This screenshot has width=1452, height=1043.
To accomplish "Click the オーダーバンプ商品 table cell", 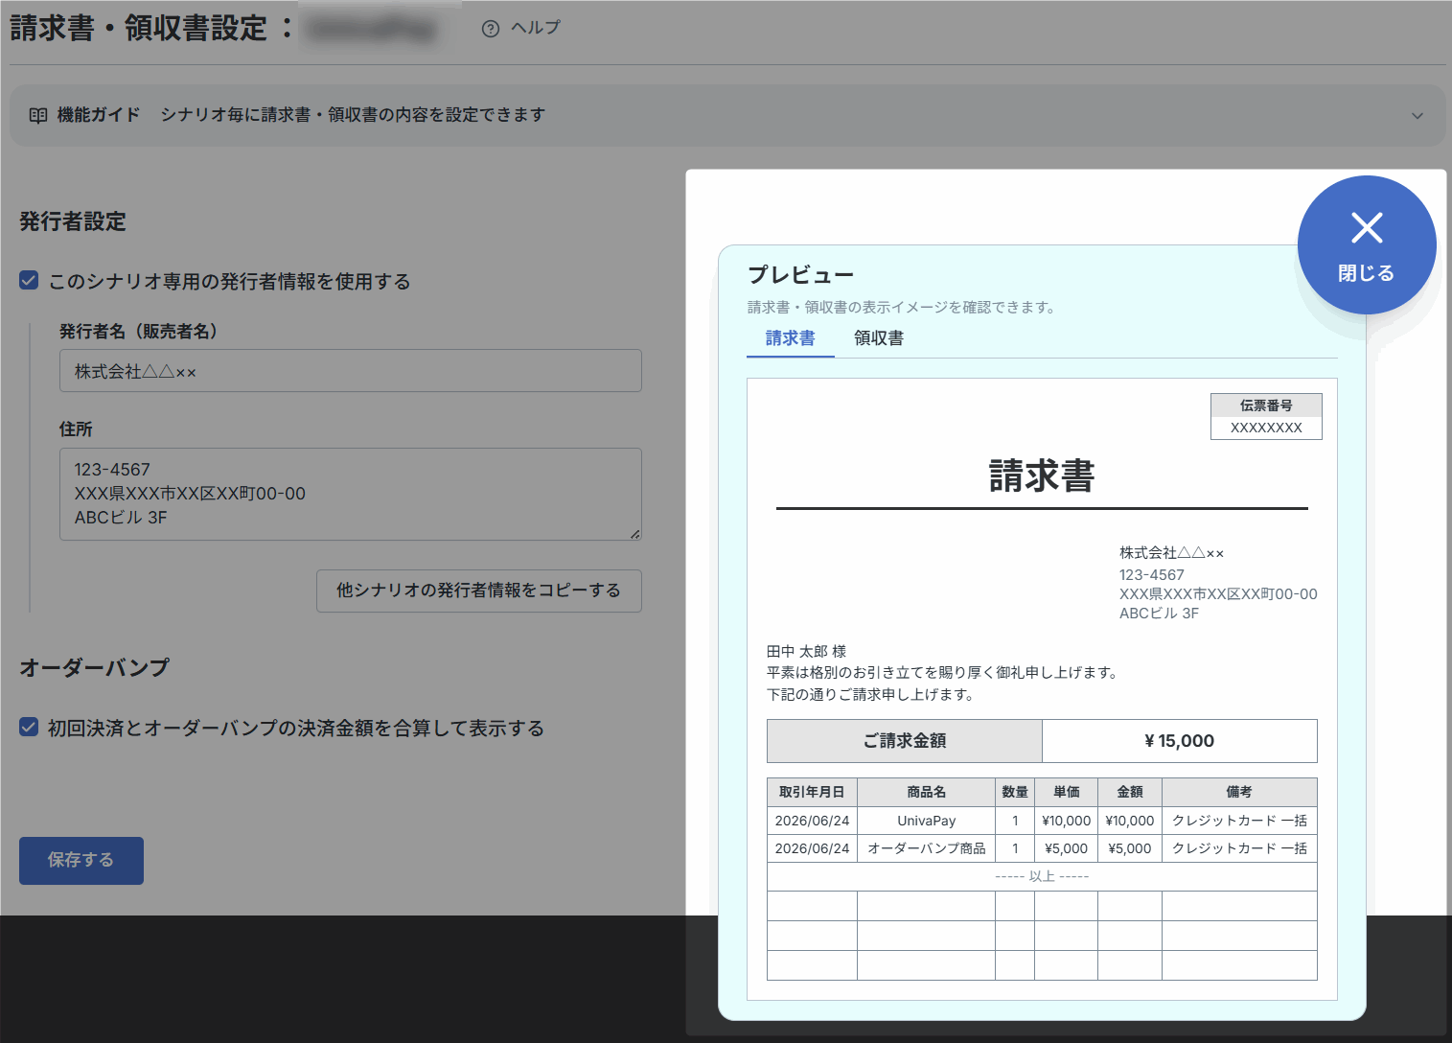I will point(927,848).
